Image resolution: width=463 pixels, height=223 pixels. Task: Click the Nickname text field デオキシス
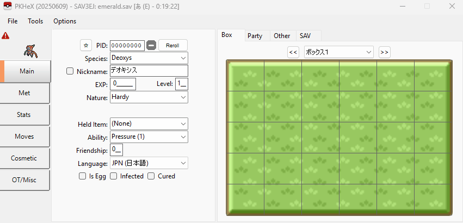149,71
